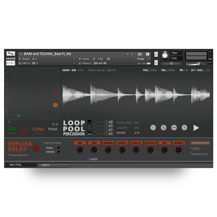Click the FEEDBACK knob
The height and width of the screenshot is (217, 217).
108,150
